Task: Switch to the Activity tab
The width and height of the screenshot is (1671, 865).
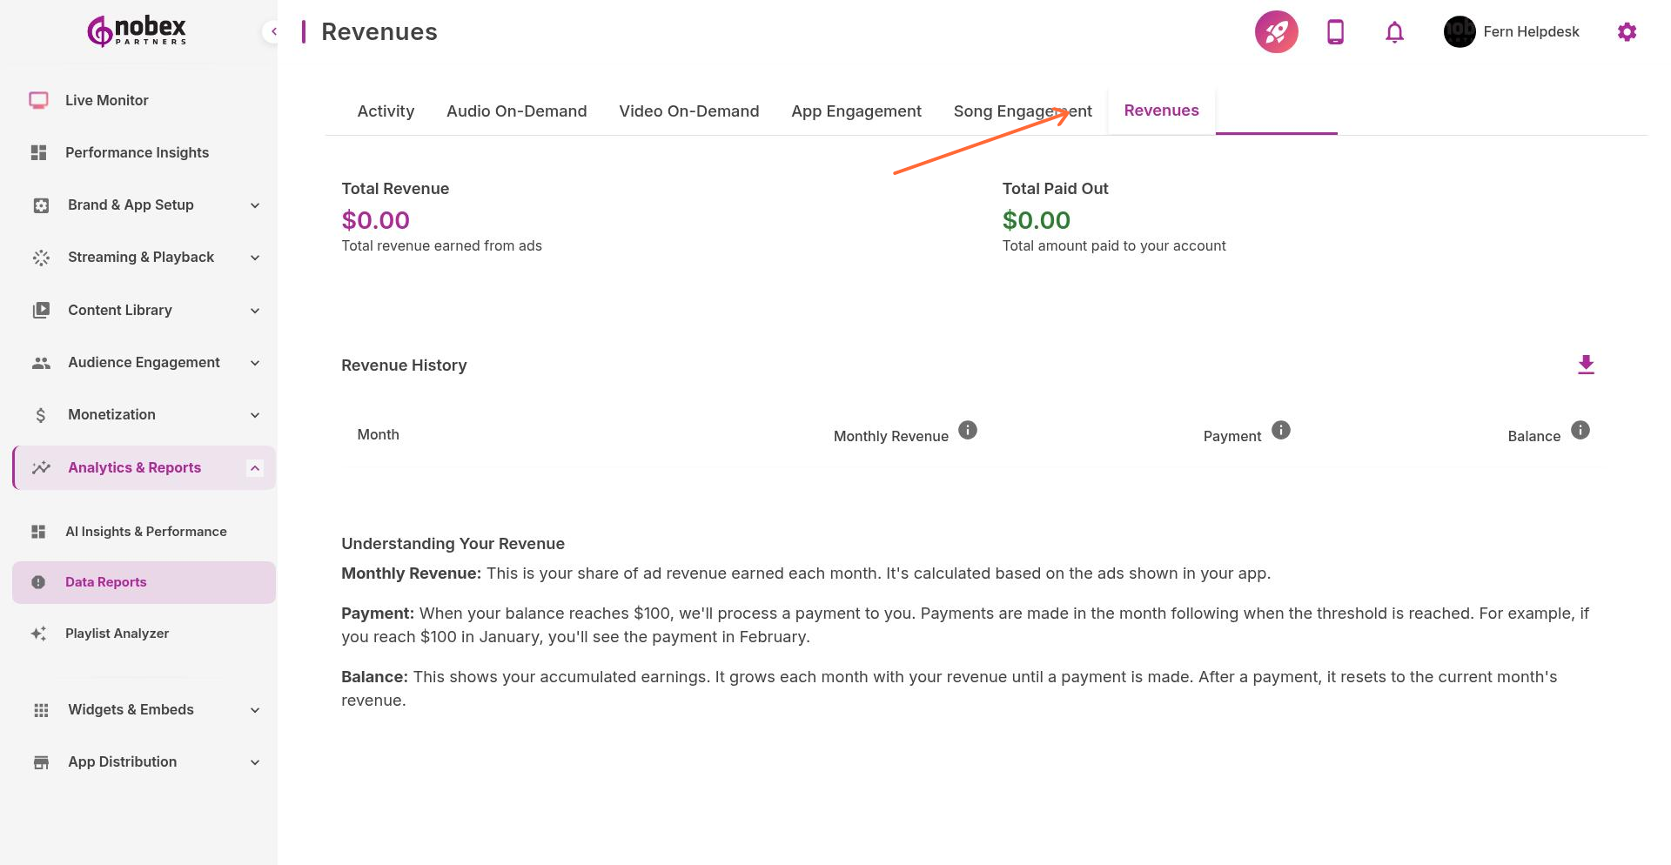Action: point(386,111)
